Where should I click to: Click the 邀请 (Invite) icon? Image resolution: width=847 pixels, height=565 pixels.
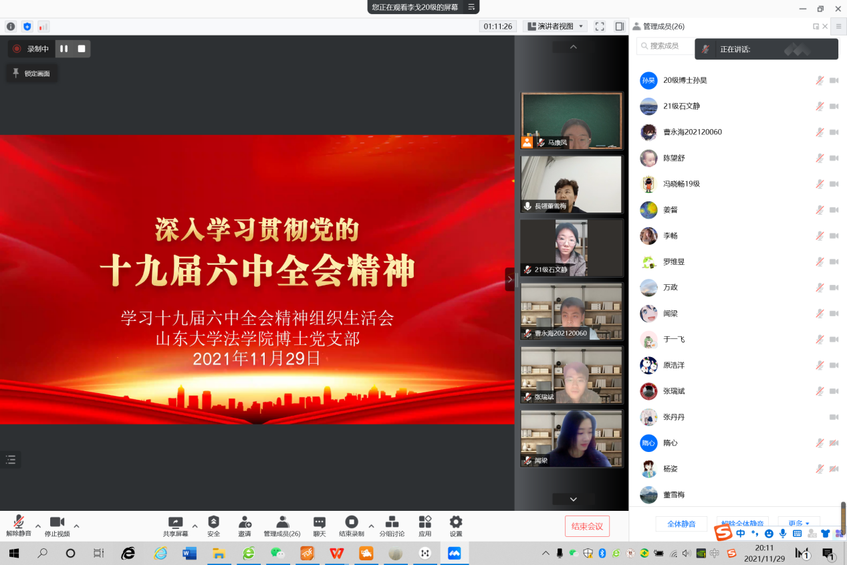(x=245, y=522)
